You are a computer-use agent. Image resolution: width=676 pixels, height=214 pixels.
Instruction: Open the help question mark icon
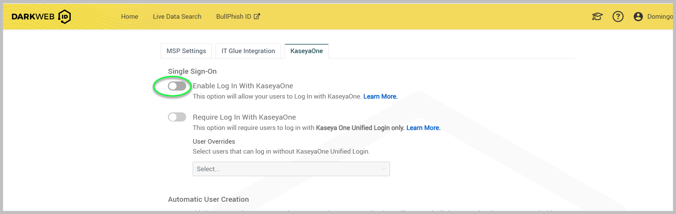[618, 16]
